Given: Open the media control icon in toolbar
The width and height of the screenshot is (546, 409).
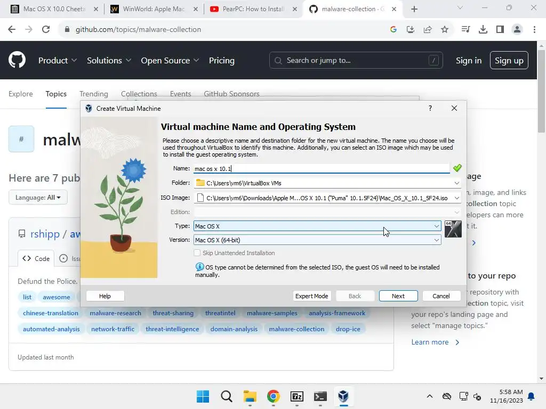Looking at the screenshot, I should click(465, 30).
